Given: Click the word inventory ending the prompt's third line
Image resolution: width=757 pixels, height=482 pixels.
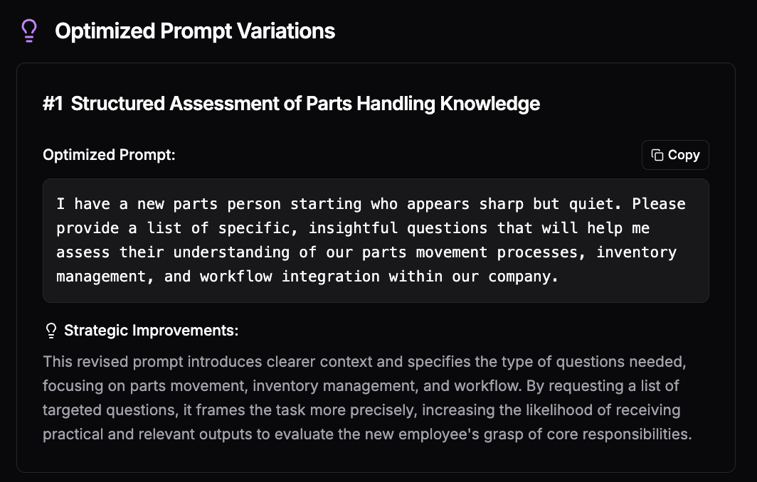Looking at the screenshot, I should (x=636, y=252).
